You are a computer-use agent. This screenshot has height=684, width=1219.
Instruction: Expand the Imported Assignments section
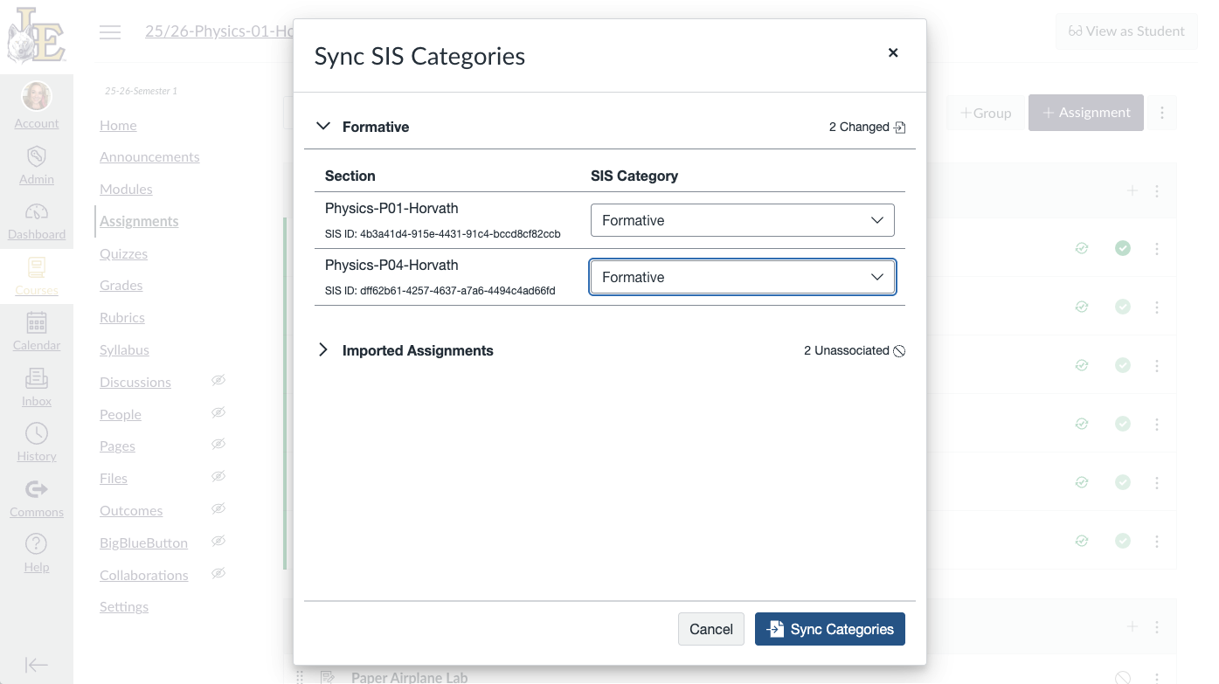pos(323,349)
